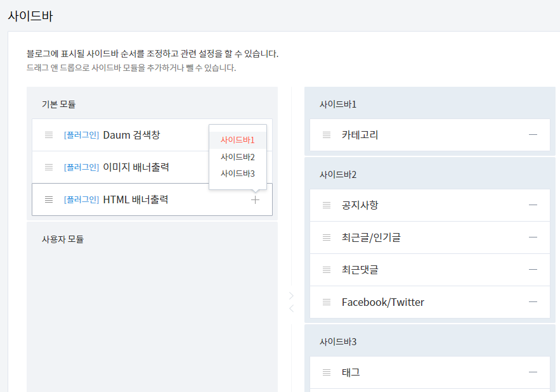This screenshot has width=560, height=392.
Task: Click the drag handle next to 카테고리
Action: (325, 134)
